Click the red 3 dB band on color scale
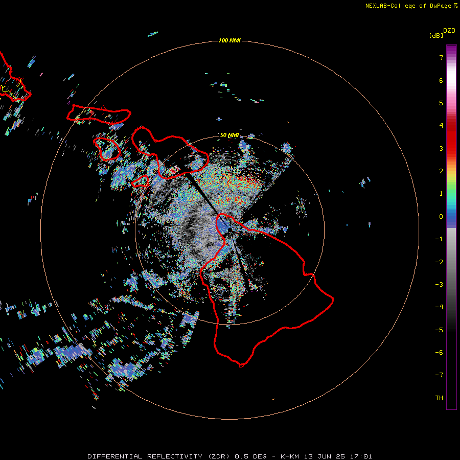 [451, 148]
